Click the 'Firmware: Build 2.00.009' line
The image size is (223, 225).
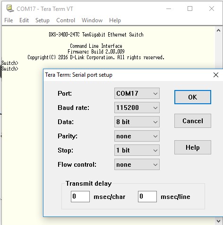[x=96, y=52]
